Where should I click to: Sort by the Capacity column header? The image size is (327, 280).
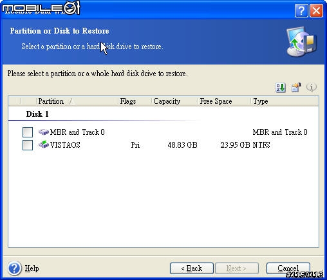pos(174,101)
